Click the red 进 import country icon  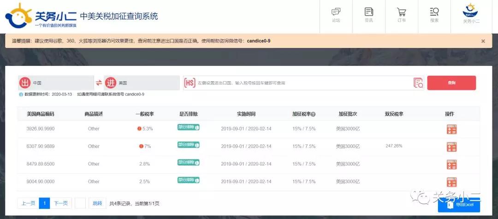(x=111, y=83)
